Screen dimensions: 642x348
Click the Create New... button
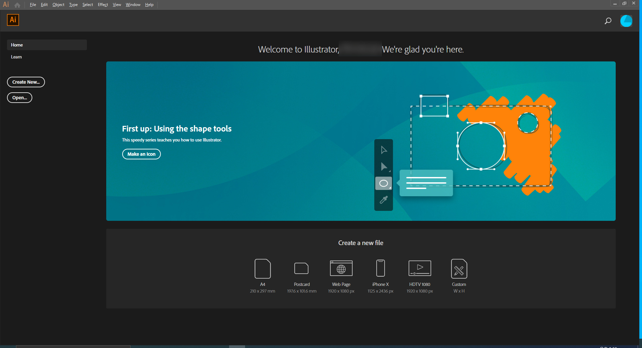tap(26, 82)
